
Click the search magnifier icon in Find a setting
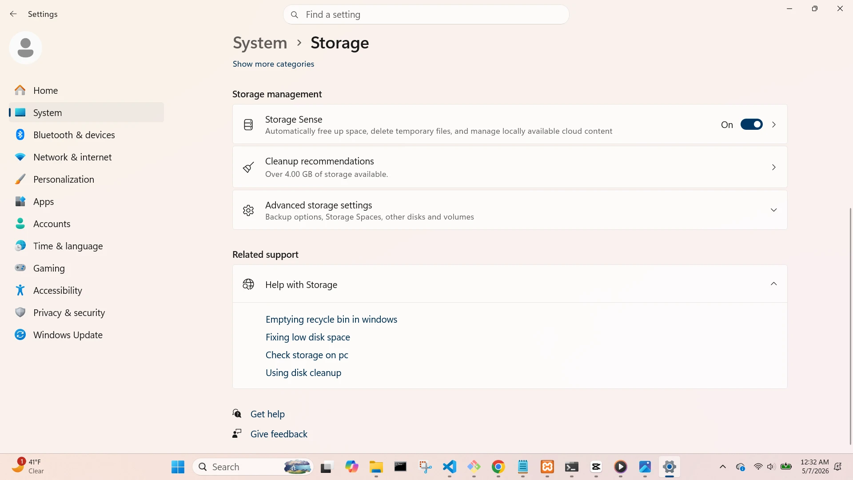294,15
